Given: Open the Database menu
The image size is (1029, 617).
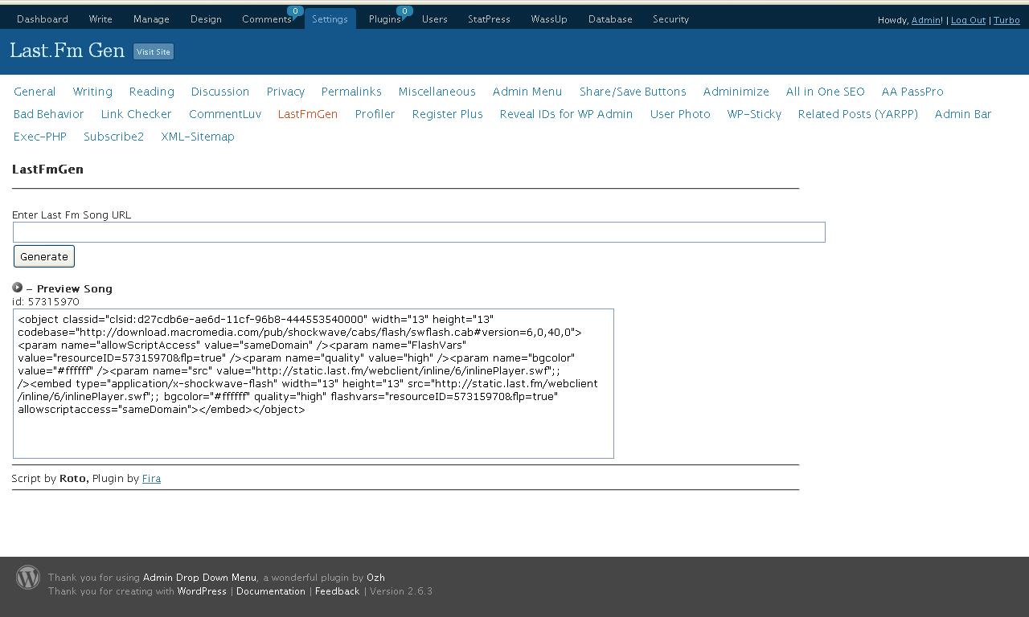Looking at the screenshot, I should click(610, 19).
